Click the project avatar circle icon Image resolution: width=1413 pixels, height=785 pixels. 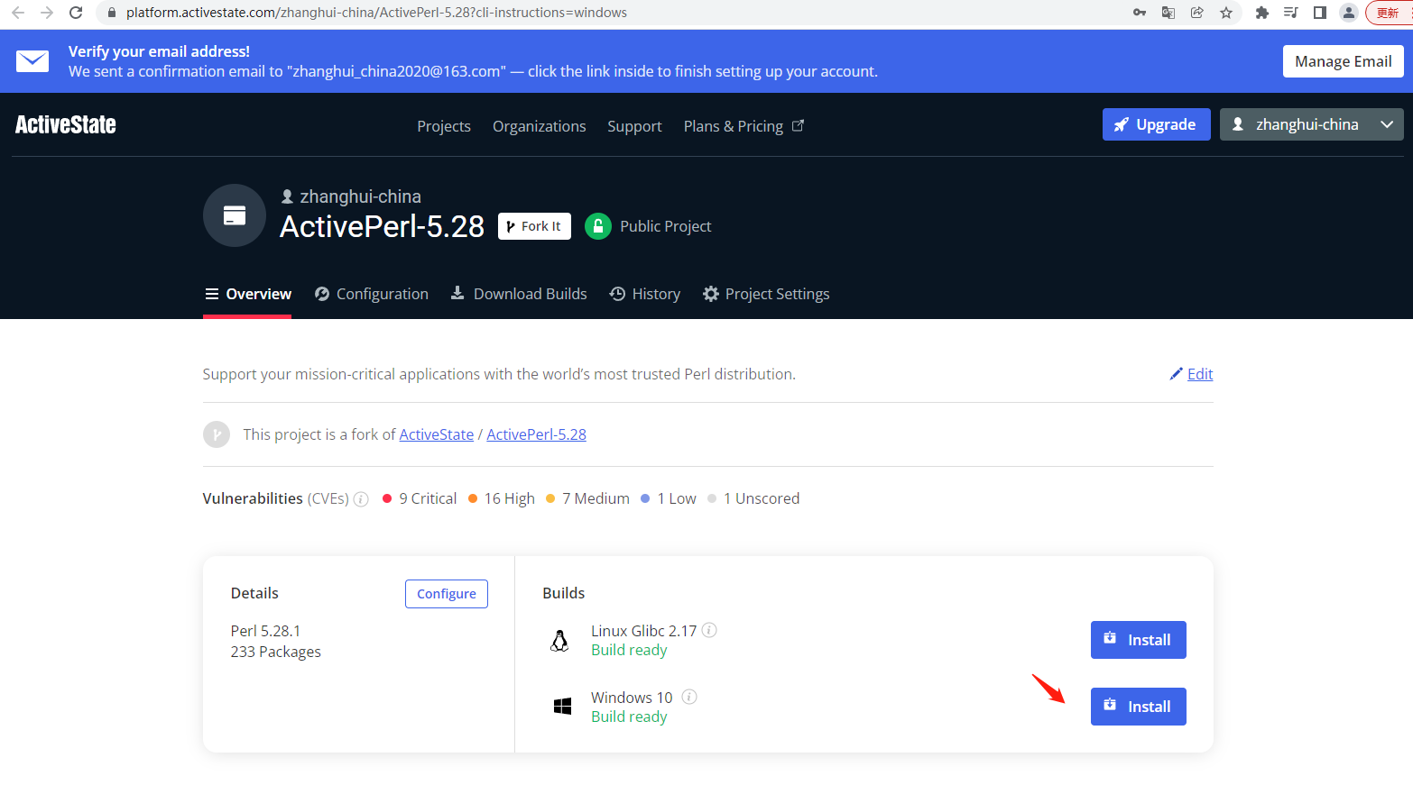point(235,215)
